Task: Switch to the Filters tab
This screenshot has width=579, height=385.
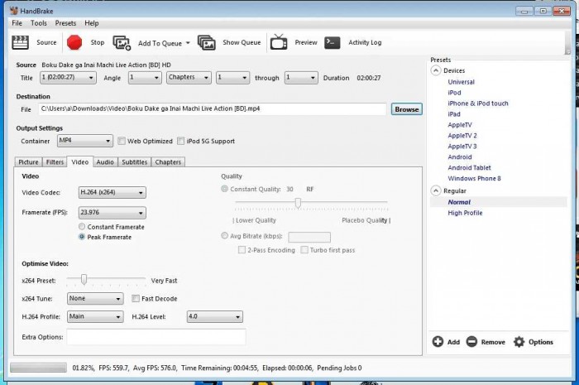Action: pyautogui.click(x=55, y=161)
